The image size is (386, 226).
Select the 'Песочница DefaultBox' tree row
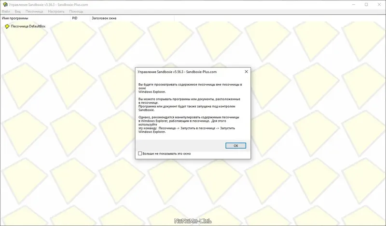tap(25, 26)
